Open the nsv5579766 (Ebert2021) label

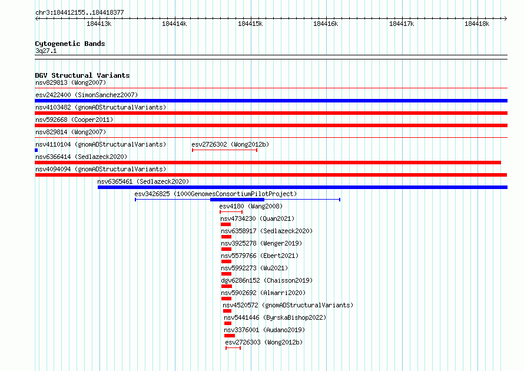pos(260,256)
